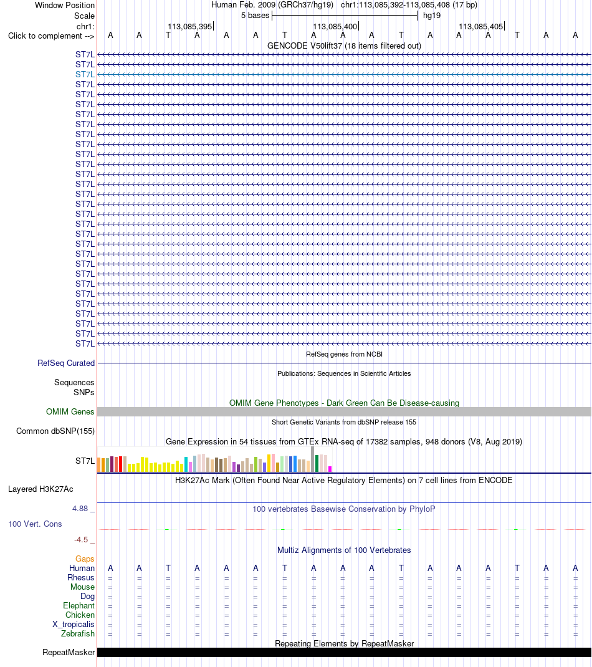Click the RefSeq Curated track label
Viewport: 592px width, 667px height.
point(66,363)
